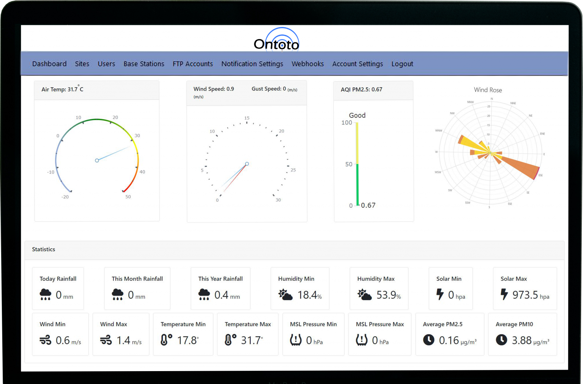Image resolution: width=583 pixels, height=384 pixels.
Task: Click the Temperature Max thermometer icon
Action: [231, 340]
